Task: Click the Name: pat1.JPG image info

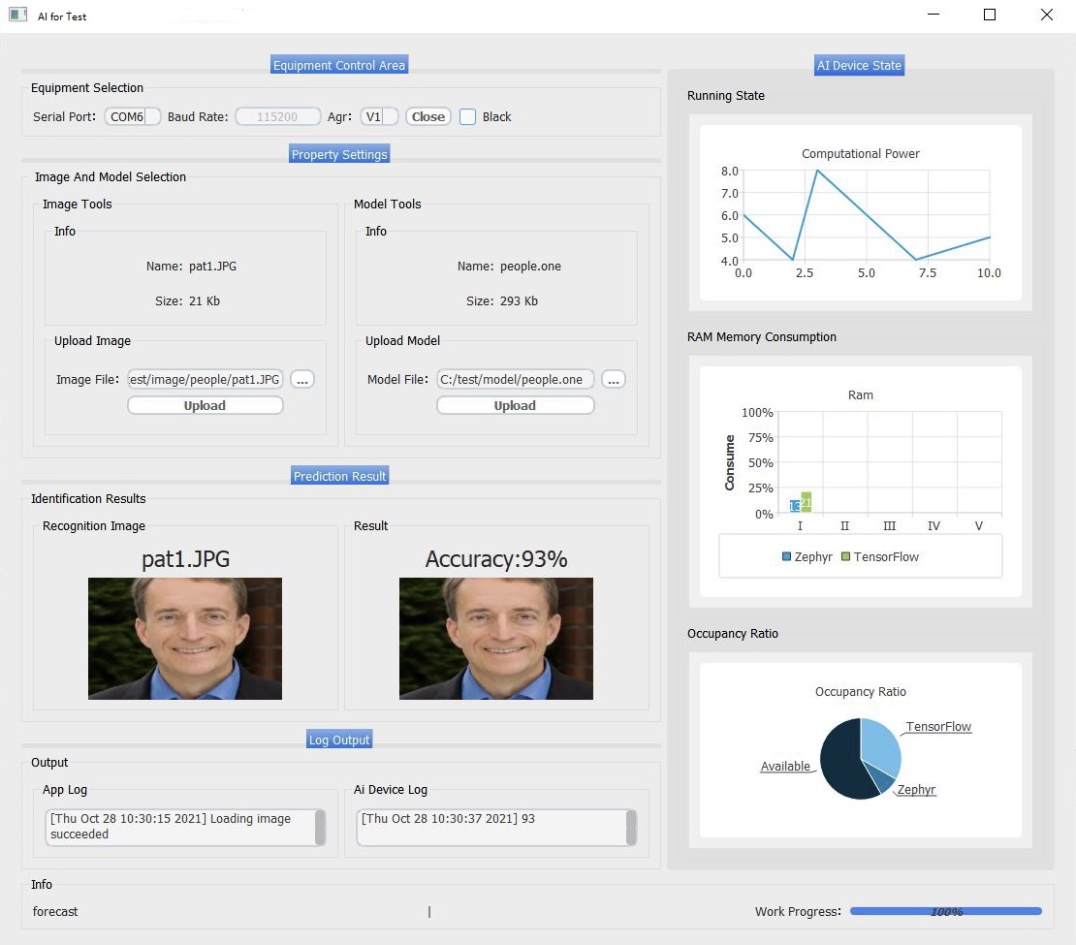Action: (191, 267)
